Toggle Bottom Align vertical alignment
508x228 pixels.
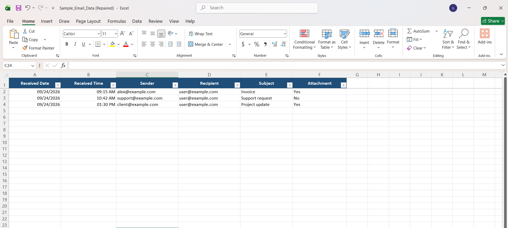pos(161,34)
